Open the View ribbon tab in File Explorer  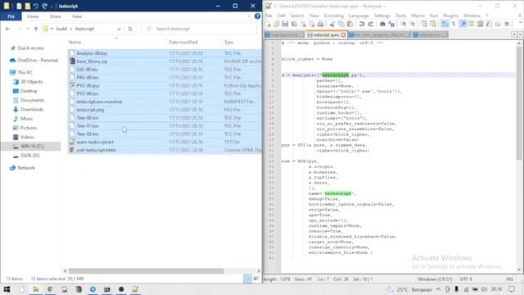[76, 16]
